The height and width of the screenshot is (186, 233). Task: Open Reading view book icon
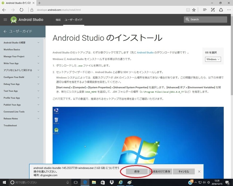[188, 10]
